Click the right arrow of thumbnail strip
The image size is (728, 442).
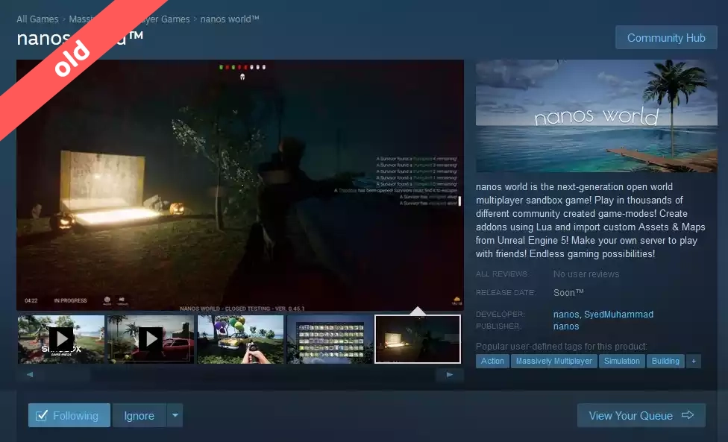(450, 375)
